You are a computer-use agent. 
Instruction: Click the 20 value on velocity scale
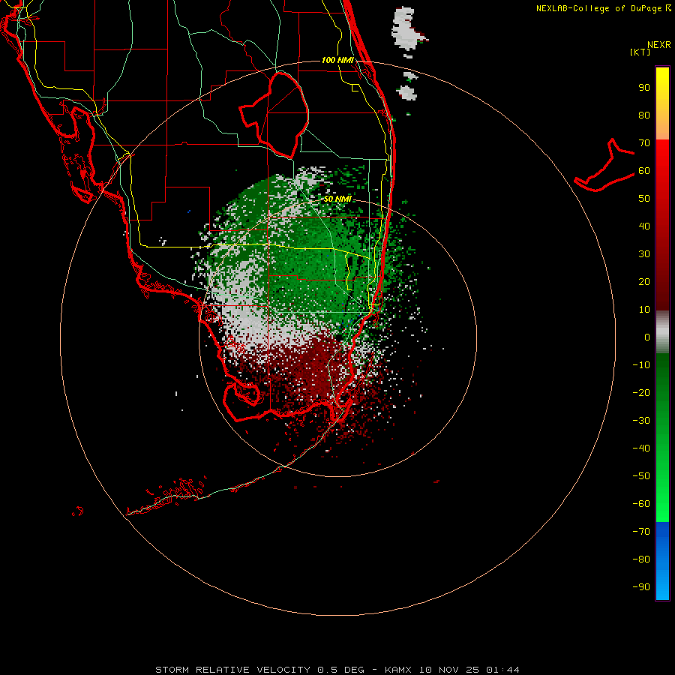tap(644, 282)
